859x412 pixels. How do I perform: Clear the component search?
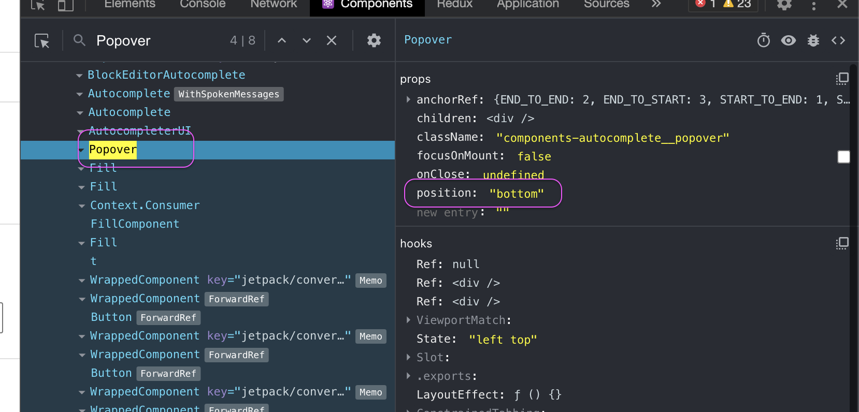point(332,40)
